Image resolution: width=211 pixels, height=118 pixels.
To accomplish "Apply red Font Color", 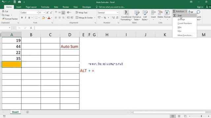I will click(49, 18).
